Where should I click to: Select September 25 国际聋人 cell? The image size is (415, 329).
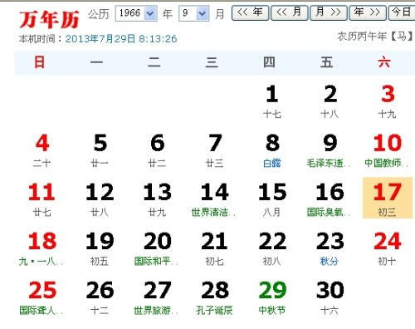pyautogui.click(x=42, y=297)
